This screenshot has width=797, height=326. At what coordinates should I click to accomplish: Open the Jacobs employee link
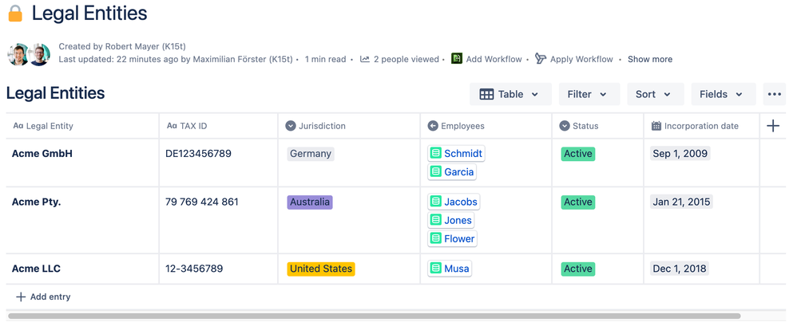461,202
